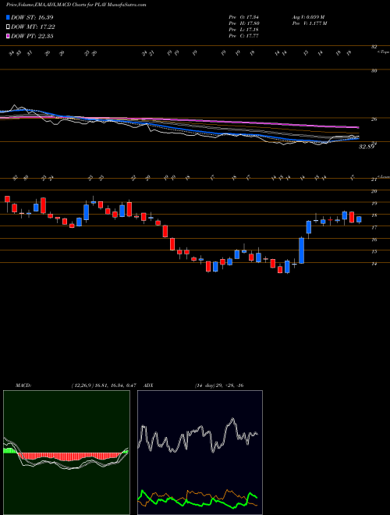
Task: Click the 'Pre C: 17.77' close value
Action: point(244,36)
